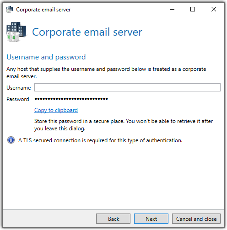Copy the password via Copy to clipboard

tap(56, 110)
